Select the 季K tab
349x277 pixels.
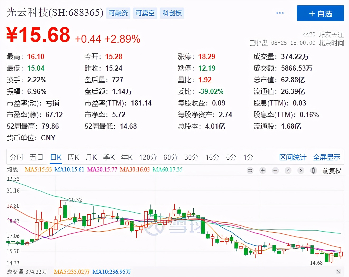pos(109,157)
